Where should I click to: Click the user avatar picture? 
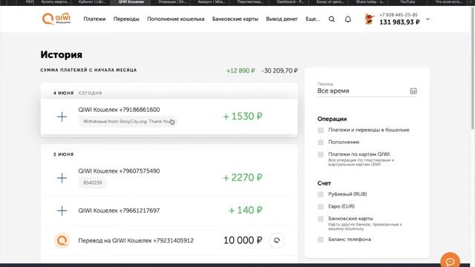click(369, 19)
